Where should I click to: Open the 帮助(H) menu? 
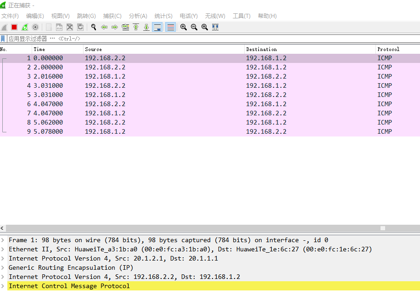(x=267, y=16)
